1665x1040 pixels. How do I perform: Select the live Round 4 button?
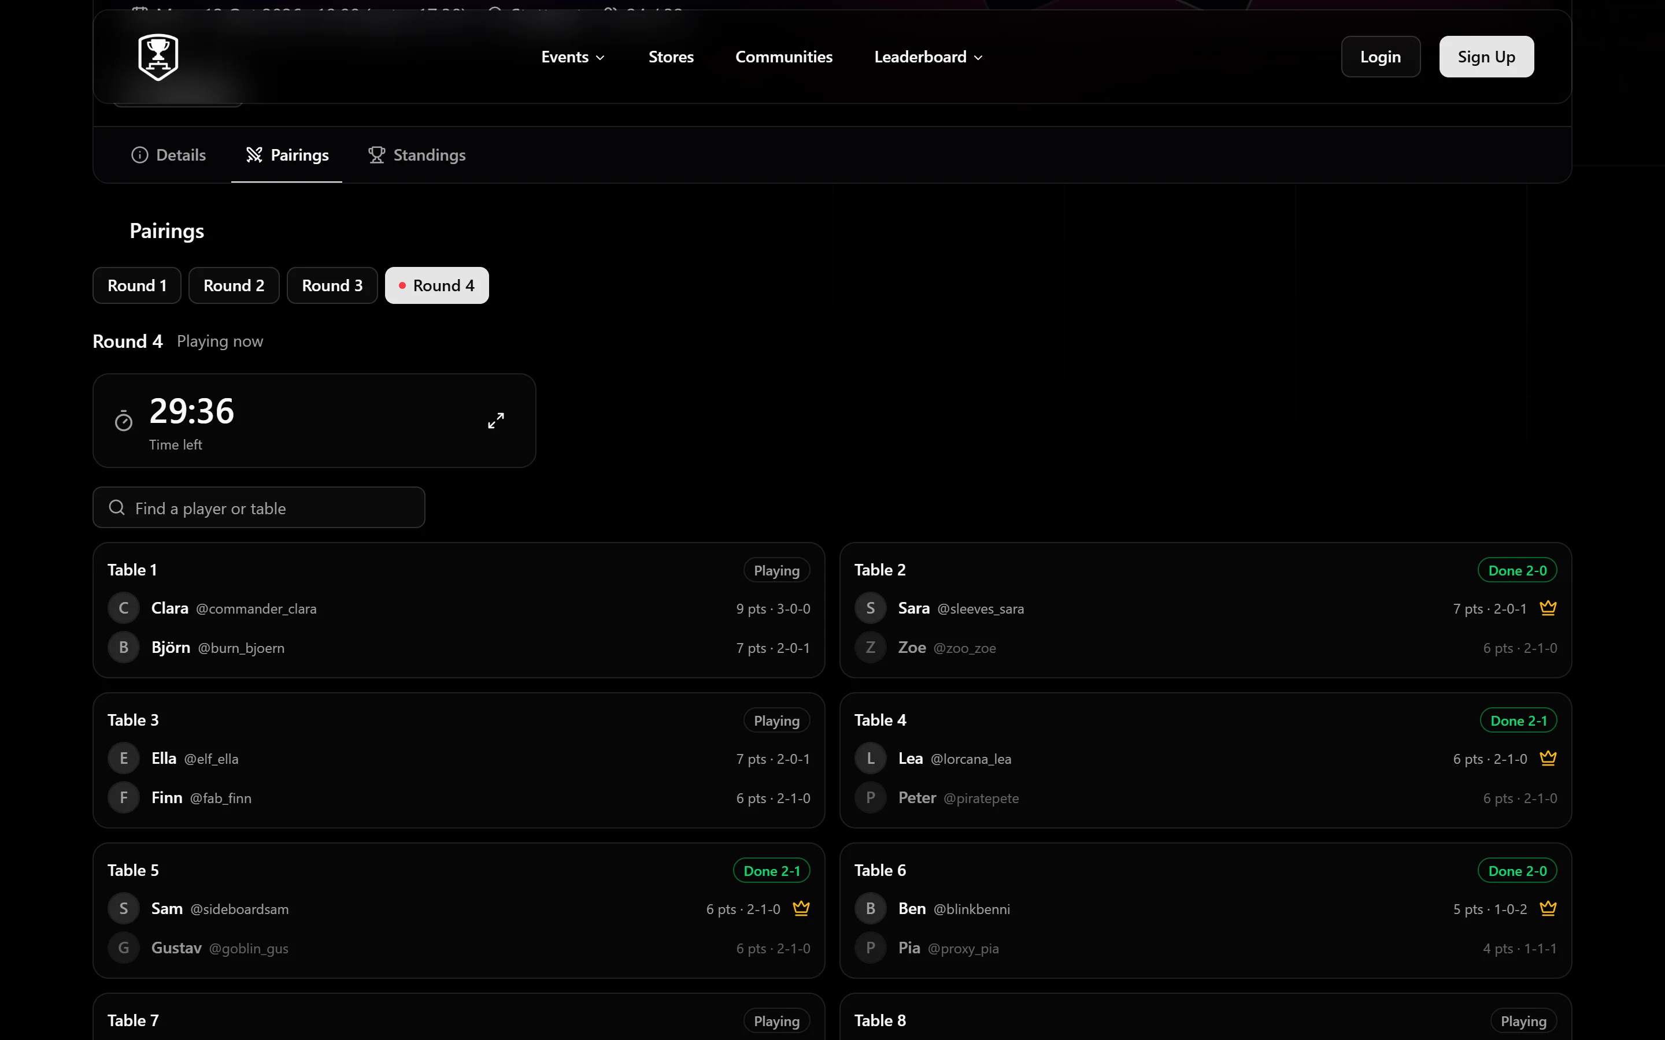[x=437, y=285]
